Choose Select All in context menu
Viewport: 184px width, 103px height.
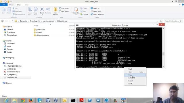(135, 78)
